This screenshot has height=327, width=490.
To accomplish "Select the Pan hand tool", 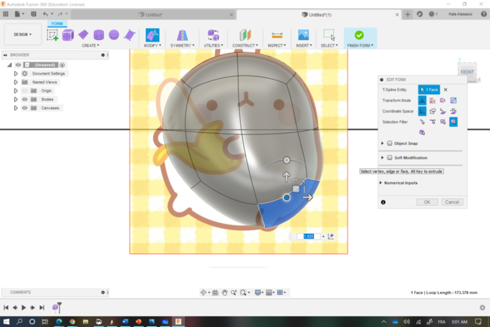I will pyautogui.click(x=224, y=293).
